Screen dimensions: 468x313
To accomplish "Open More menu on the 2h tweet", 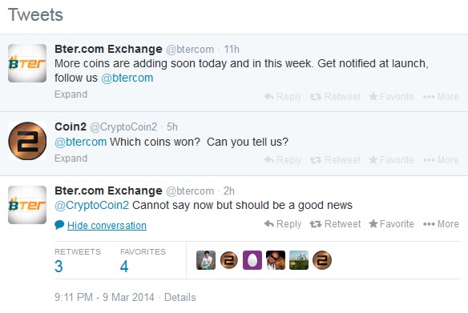I will 441,224.
